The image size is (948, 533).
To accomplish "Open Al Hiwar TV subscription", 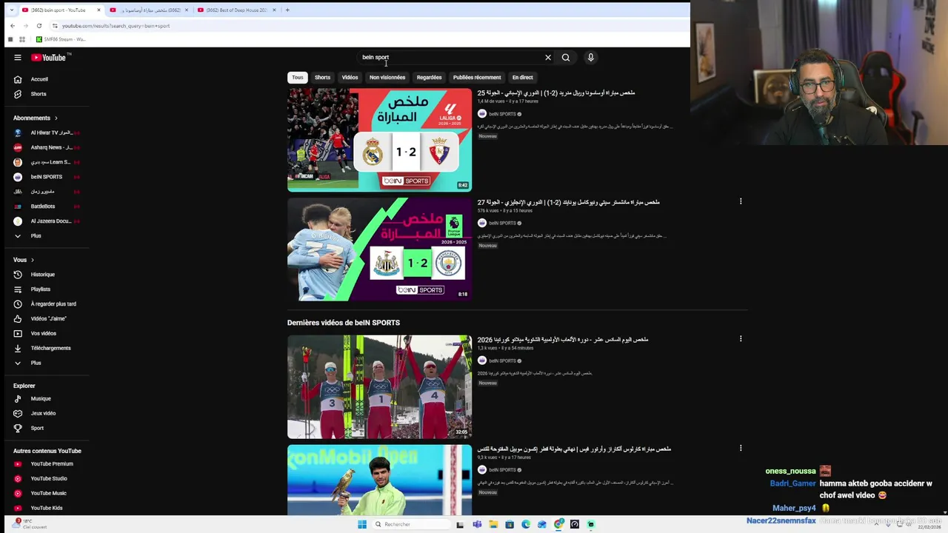I will click(x=46, y=133).
